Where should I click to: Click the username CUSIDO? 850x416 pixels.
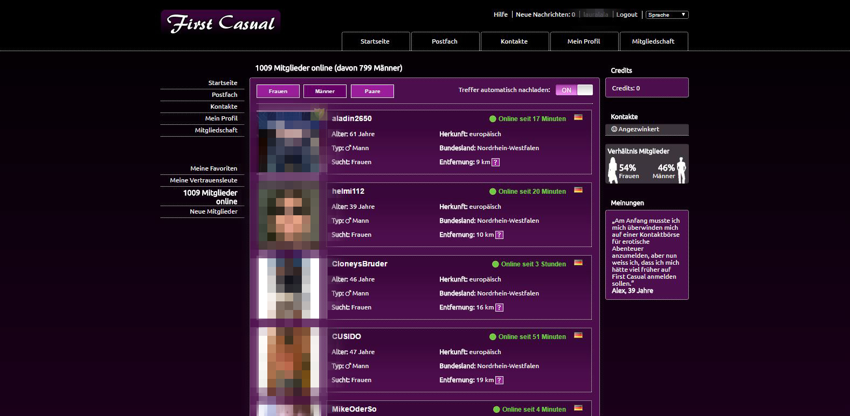coord(346,336)
